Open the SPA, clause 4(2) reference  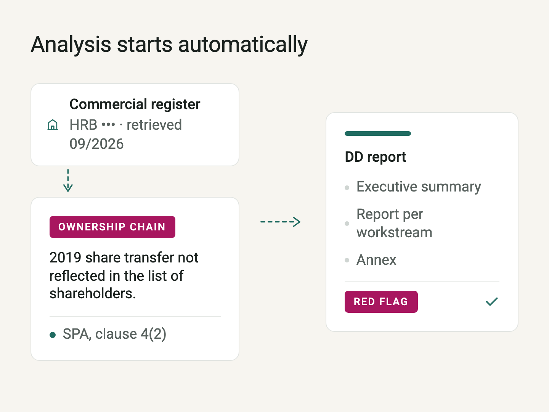114,334
